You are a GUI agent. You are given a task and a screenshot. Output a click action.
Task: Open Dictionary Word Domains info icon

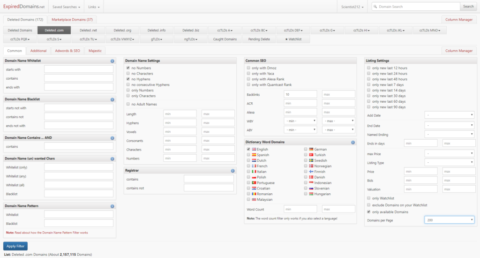tap(353, 142)
